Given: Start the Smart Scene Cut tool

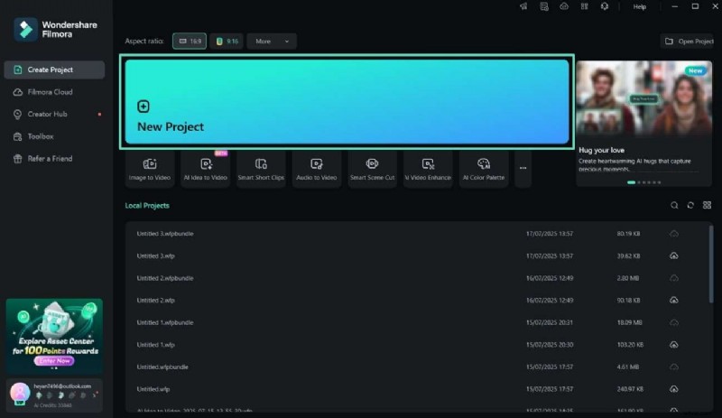Looking at the screenshot, I should tap(372, 169).
